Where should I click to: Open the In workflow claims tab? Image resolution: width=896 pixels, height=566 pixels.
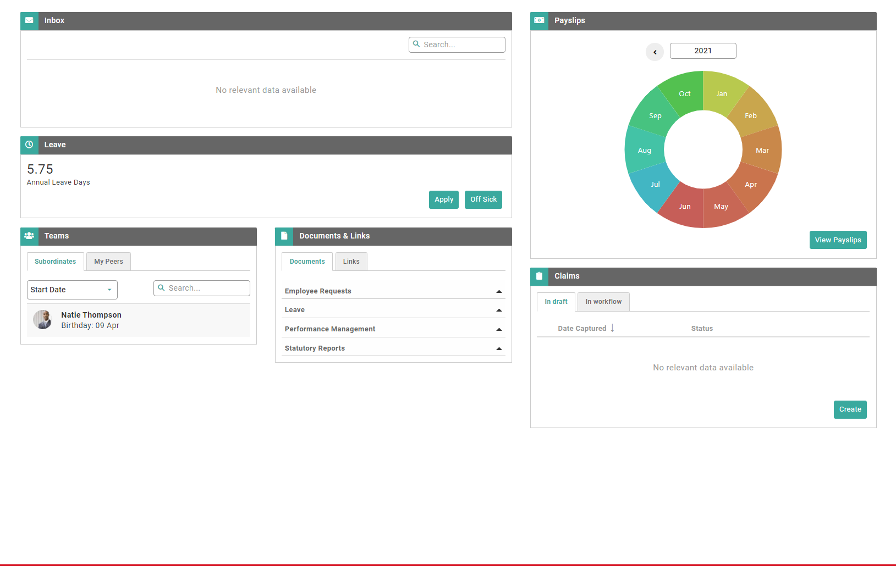click(x=603, y=302)
